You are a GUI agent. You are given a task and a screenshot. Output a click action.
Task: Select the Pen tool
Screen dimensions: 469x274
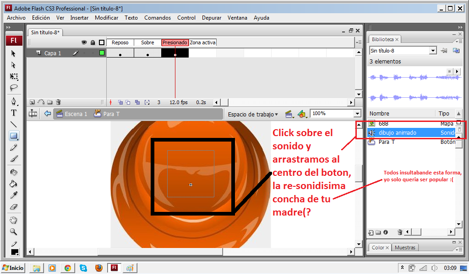click(x=14, y=101)
